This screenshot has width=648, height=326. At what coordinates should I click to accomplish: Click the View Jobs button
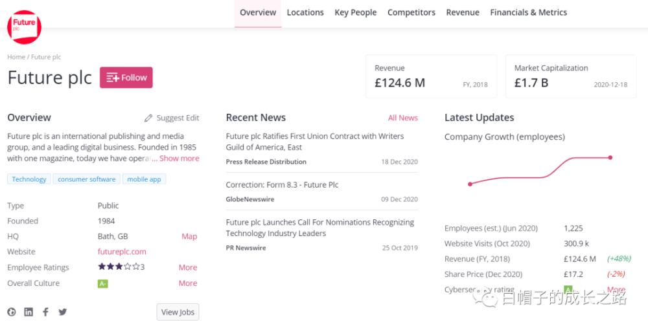(x=178, y=312)
